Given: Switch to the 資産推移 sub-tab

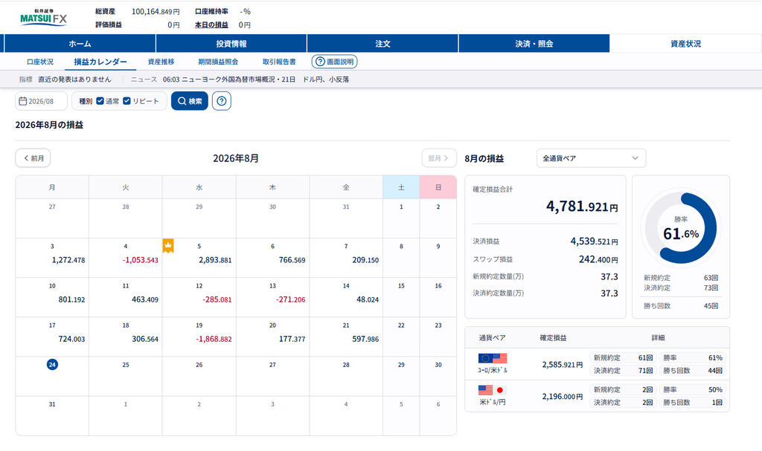Looking at the screenshot, I should [161, 62].
